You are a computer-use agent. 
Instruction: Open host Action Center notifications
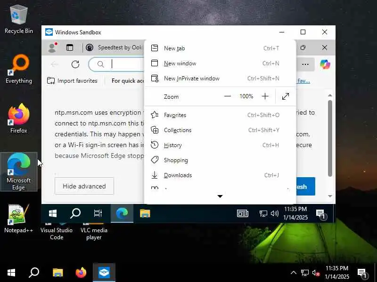[x=362, y=273]
